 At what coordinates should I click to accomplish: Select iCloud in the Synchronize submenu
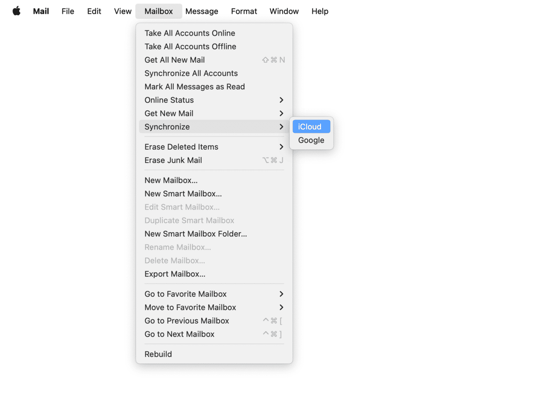click(x=311, y=127)
